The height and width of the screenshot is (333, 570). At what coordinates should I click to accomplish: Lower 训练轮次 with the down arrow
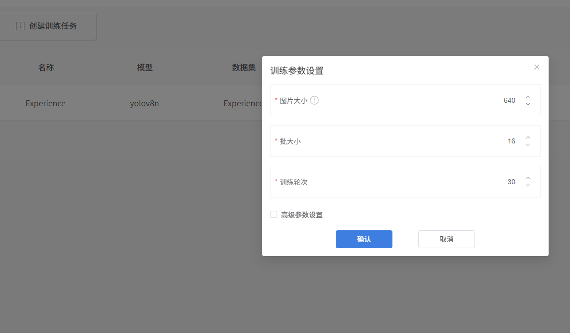528,186
